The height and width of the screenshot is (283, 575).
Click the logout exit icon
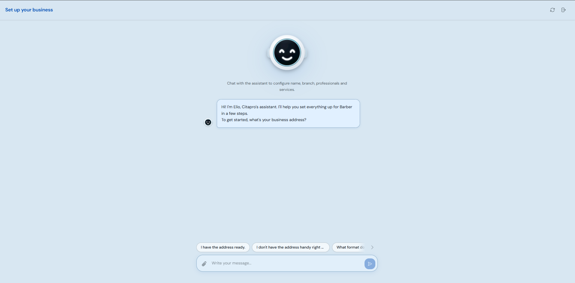click(x=564, y=10)
